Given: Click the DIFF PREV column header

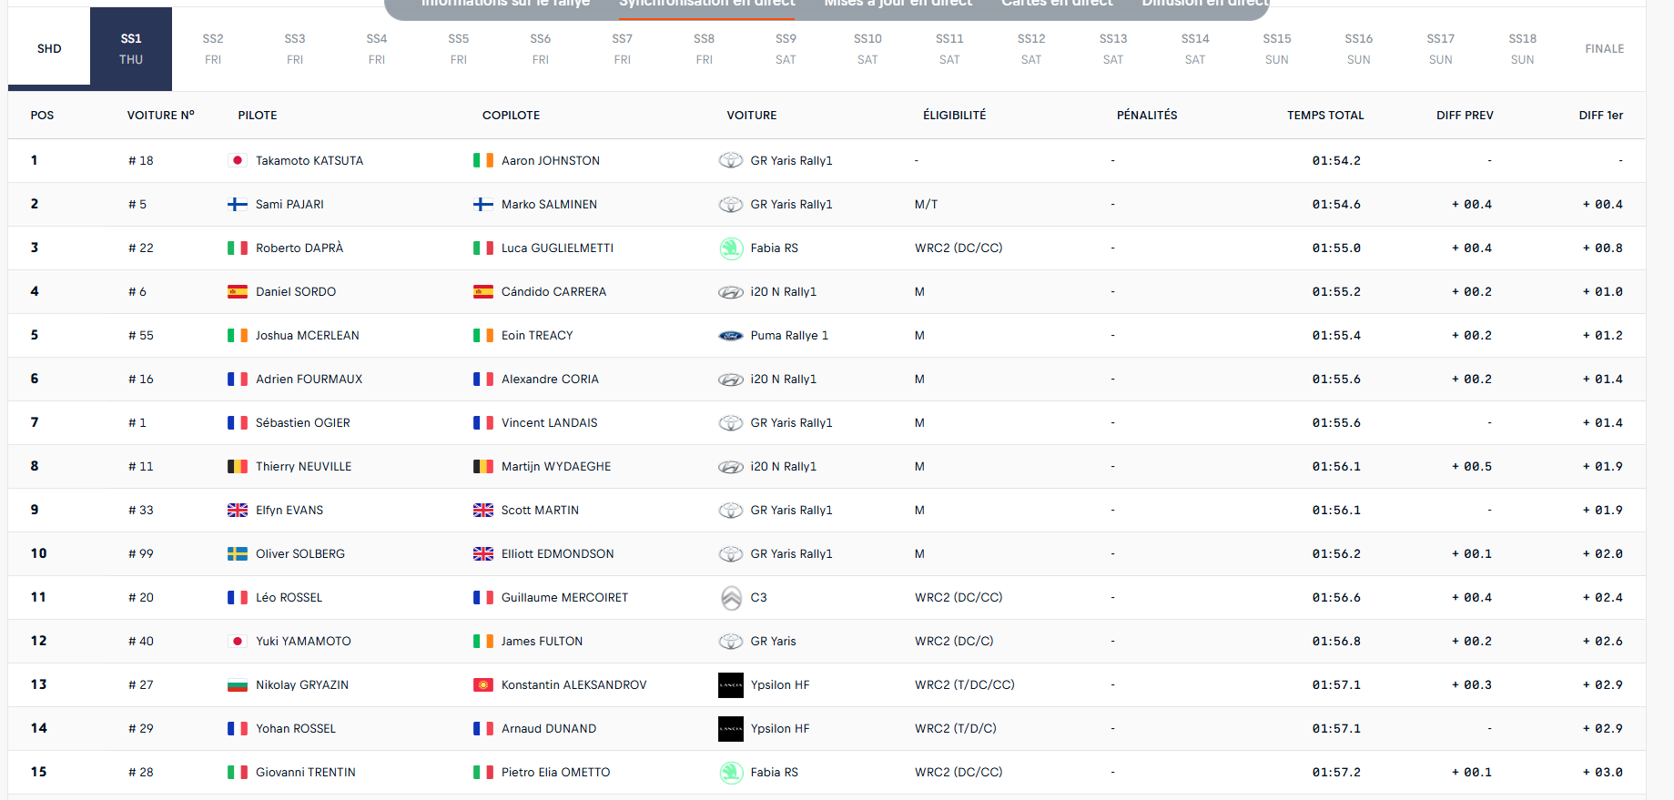Looking at the screenshot, I should 1465,116.
